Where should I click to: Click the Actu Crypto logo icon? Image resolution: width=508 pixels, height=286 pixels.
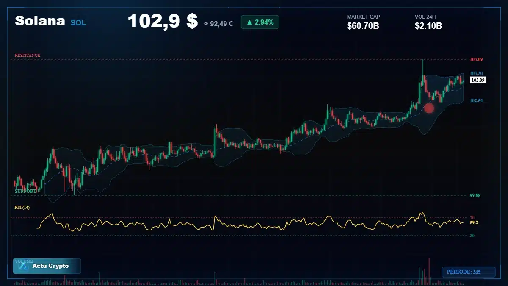point(24,267)
